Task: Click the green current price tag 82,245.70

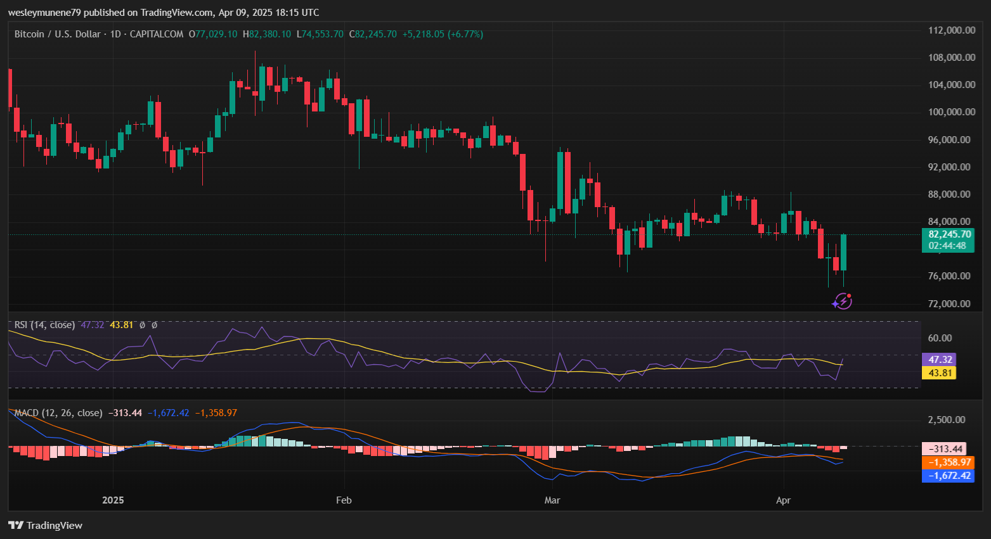Action: pos(948,234)
